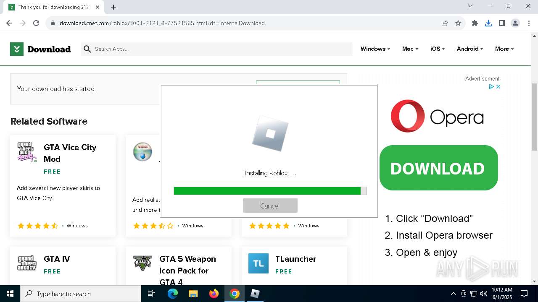Click the Opera logo in the ad
The height and width of the screenshot is (302, 538).
(437, 116)
